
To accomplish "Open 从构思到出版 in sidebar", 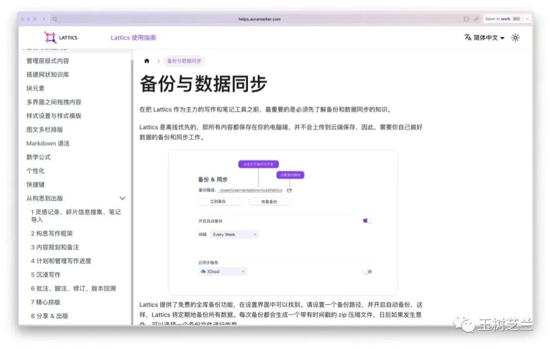I will coord(44,198).
